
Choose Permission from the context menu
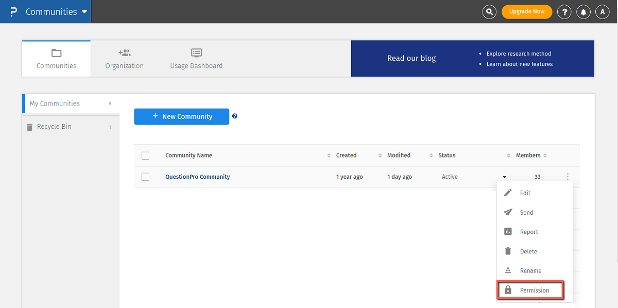tap(530, 290)
